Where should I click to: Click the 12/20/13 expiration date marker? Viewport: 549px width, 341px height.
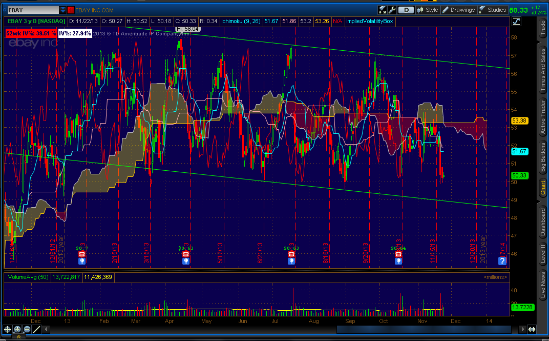[x=472, y=251]
